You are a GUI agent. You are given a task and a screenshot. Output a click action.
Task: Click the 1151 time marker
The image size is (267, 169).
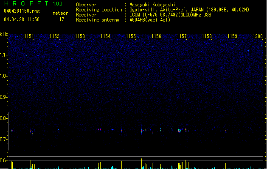29,36
